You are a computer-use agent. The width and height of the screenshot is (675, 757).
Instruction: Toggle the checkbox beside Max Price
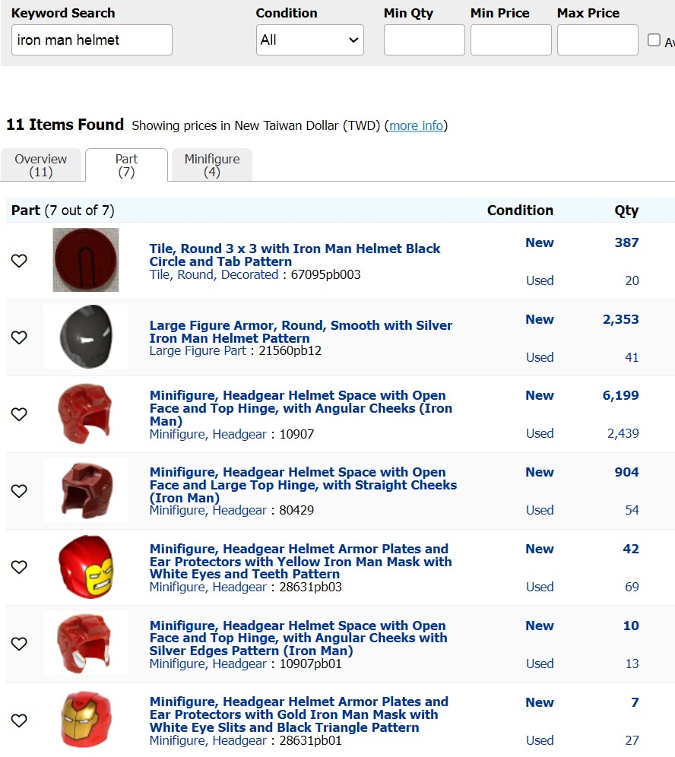click(x=654, y=40)
